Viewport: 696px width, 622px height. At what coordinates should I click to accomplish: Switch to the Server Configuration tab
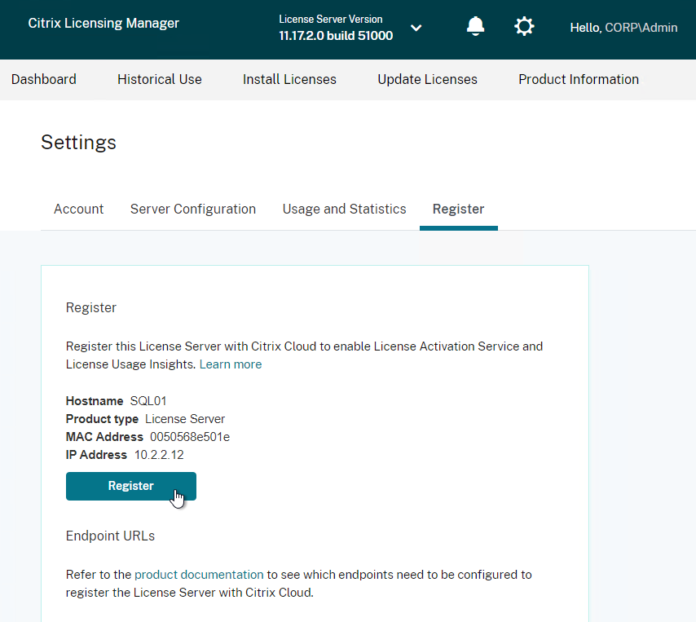pos(193,209)
